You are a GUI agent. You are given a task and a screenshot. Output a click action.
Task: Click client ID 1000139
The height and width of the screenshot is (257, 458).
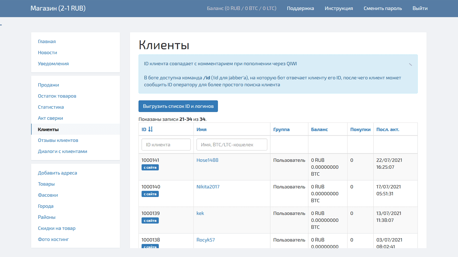click(151, 213)
